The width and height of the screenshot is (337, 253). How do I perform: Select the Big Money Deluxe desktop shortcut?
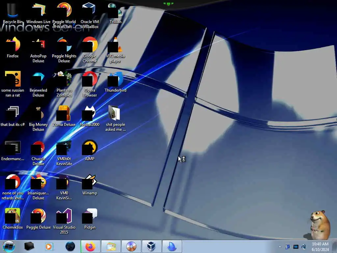(x=38, y=118)
